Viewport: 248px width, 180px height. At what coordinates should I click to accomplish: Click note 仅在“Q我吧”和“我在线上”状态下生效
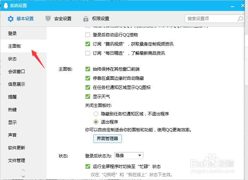tap(131, 175)
